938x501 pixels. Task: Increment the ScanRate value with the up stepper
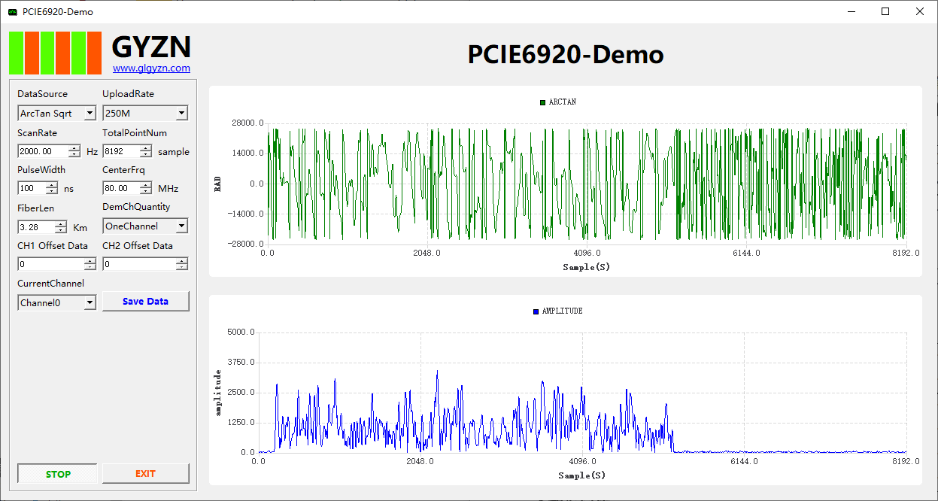[74, 147]
